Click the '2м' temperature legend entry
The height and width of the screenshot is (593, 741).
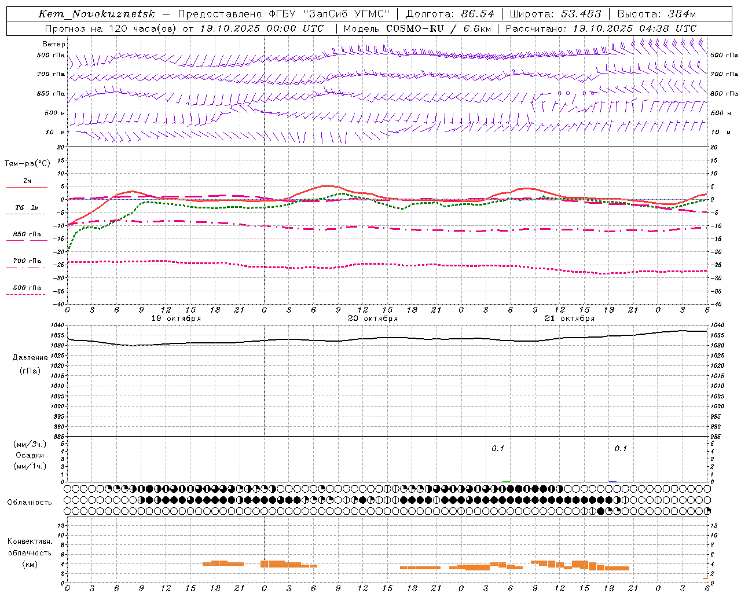pyautogui.click(x=27, y=181)
